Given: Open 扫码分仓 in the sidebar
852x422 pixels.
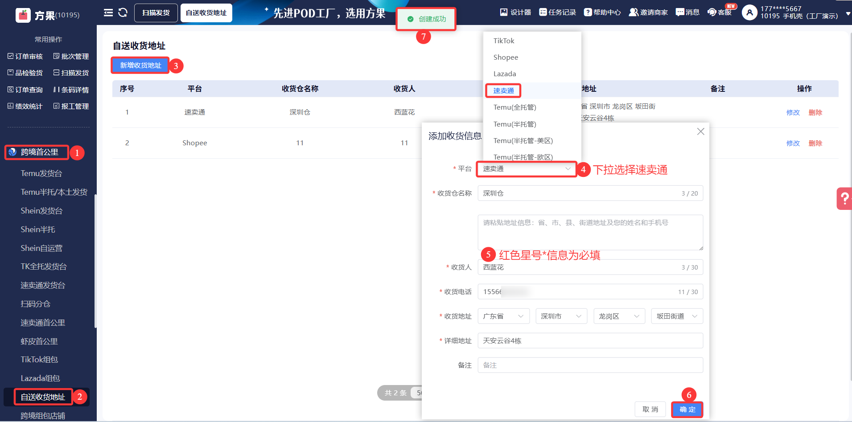Looking at the screenshot, I should click(x=36, y=304).
